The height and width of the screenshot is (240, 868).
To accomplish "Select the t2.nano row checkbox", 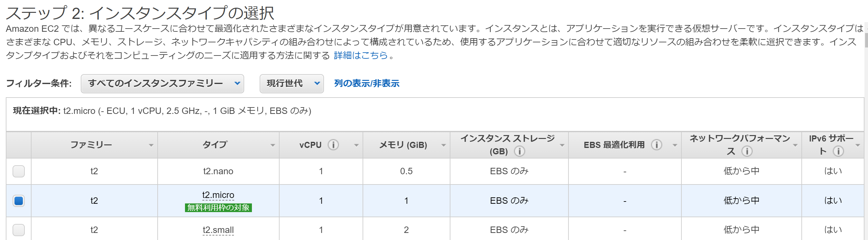I will click(x=19, y=171).
